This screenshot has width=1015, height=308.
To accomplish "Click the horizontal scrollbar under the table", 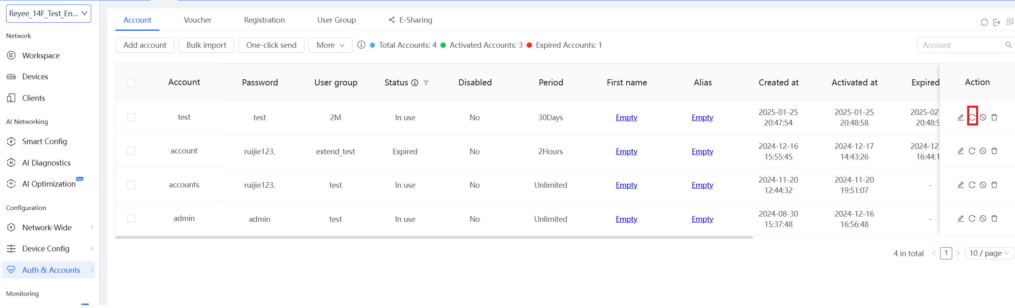I will coord(434,238).
